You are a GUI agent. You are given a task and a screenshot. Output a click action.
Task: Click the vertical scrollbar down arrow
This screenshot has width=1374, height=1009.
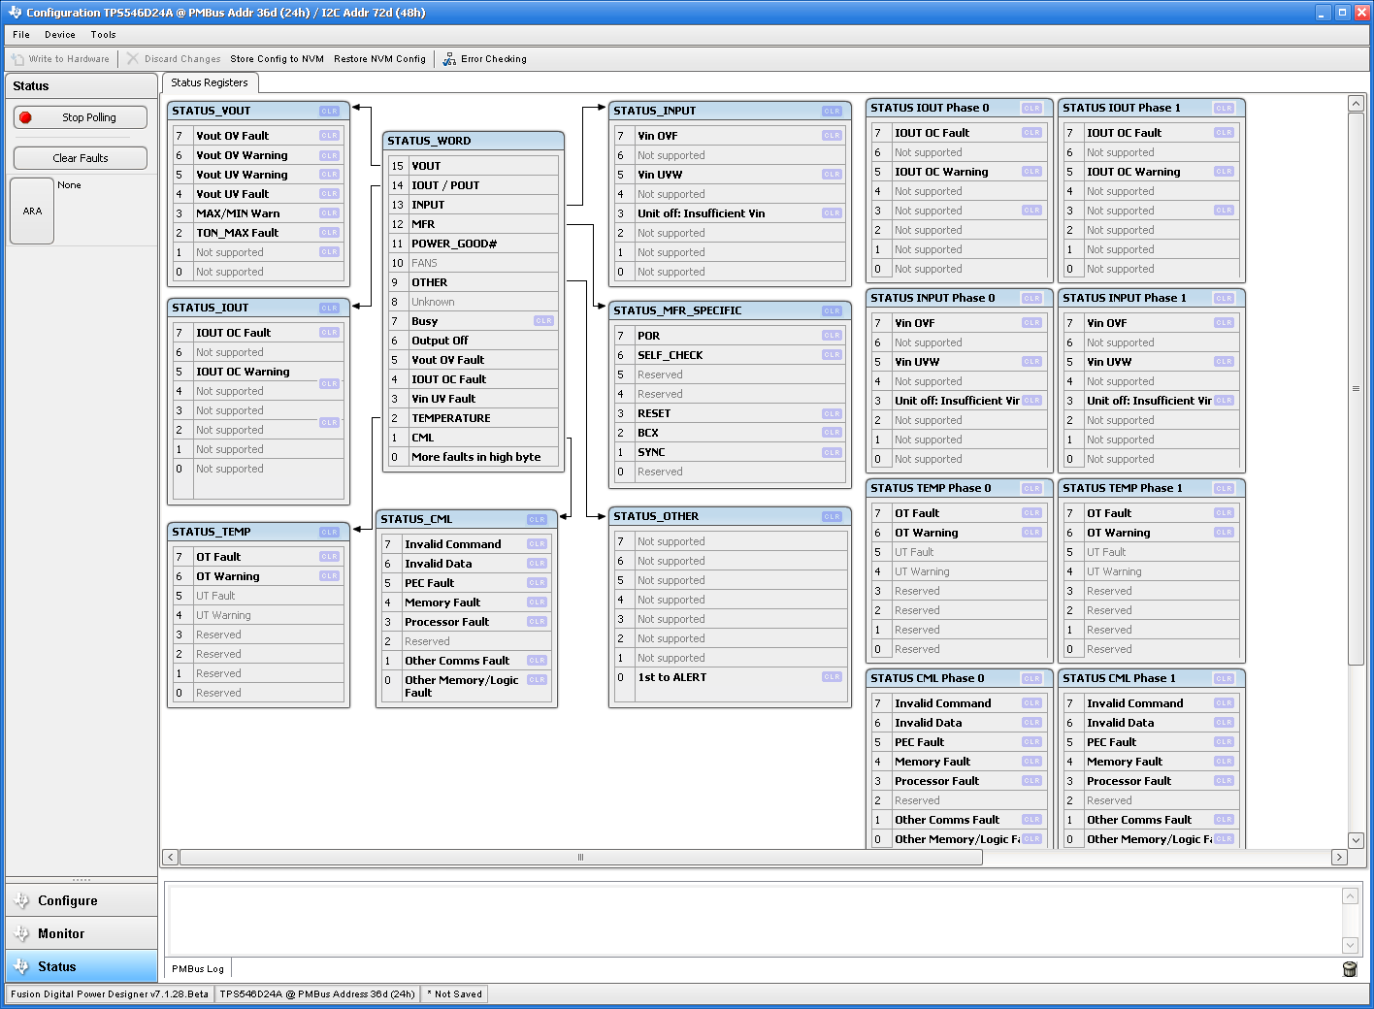tap(1355, 840)
